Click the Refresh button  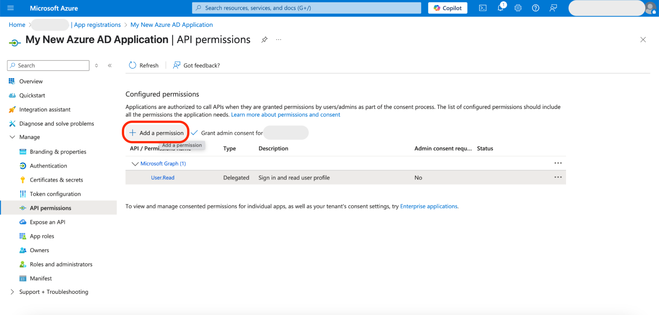[x=144, y=66]
